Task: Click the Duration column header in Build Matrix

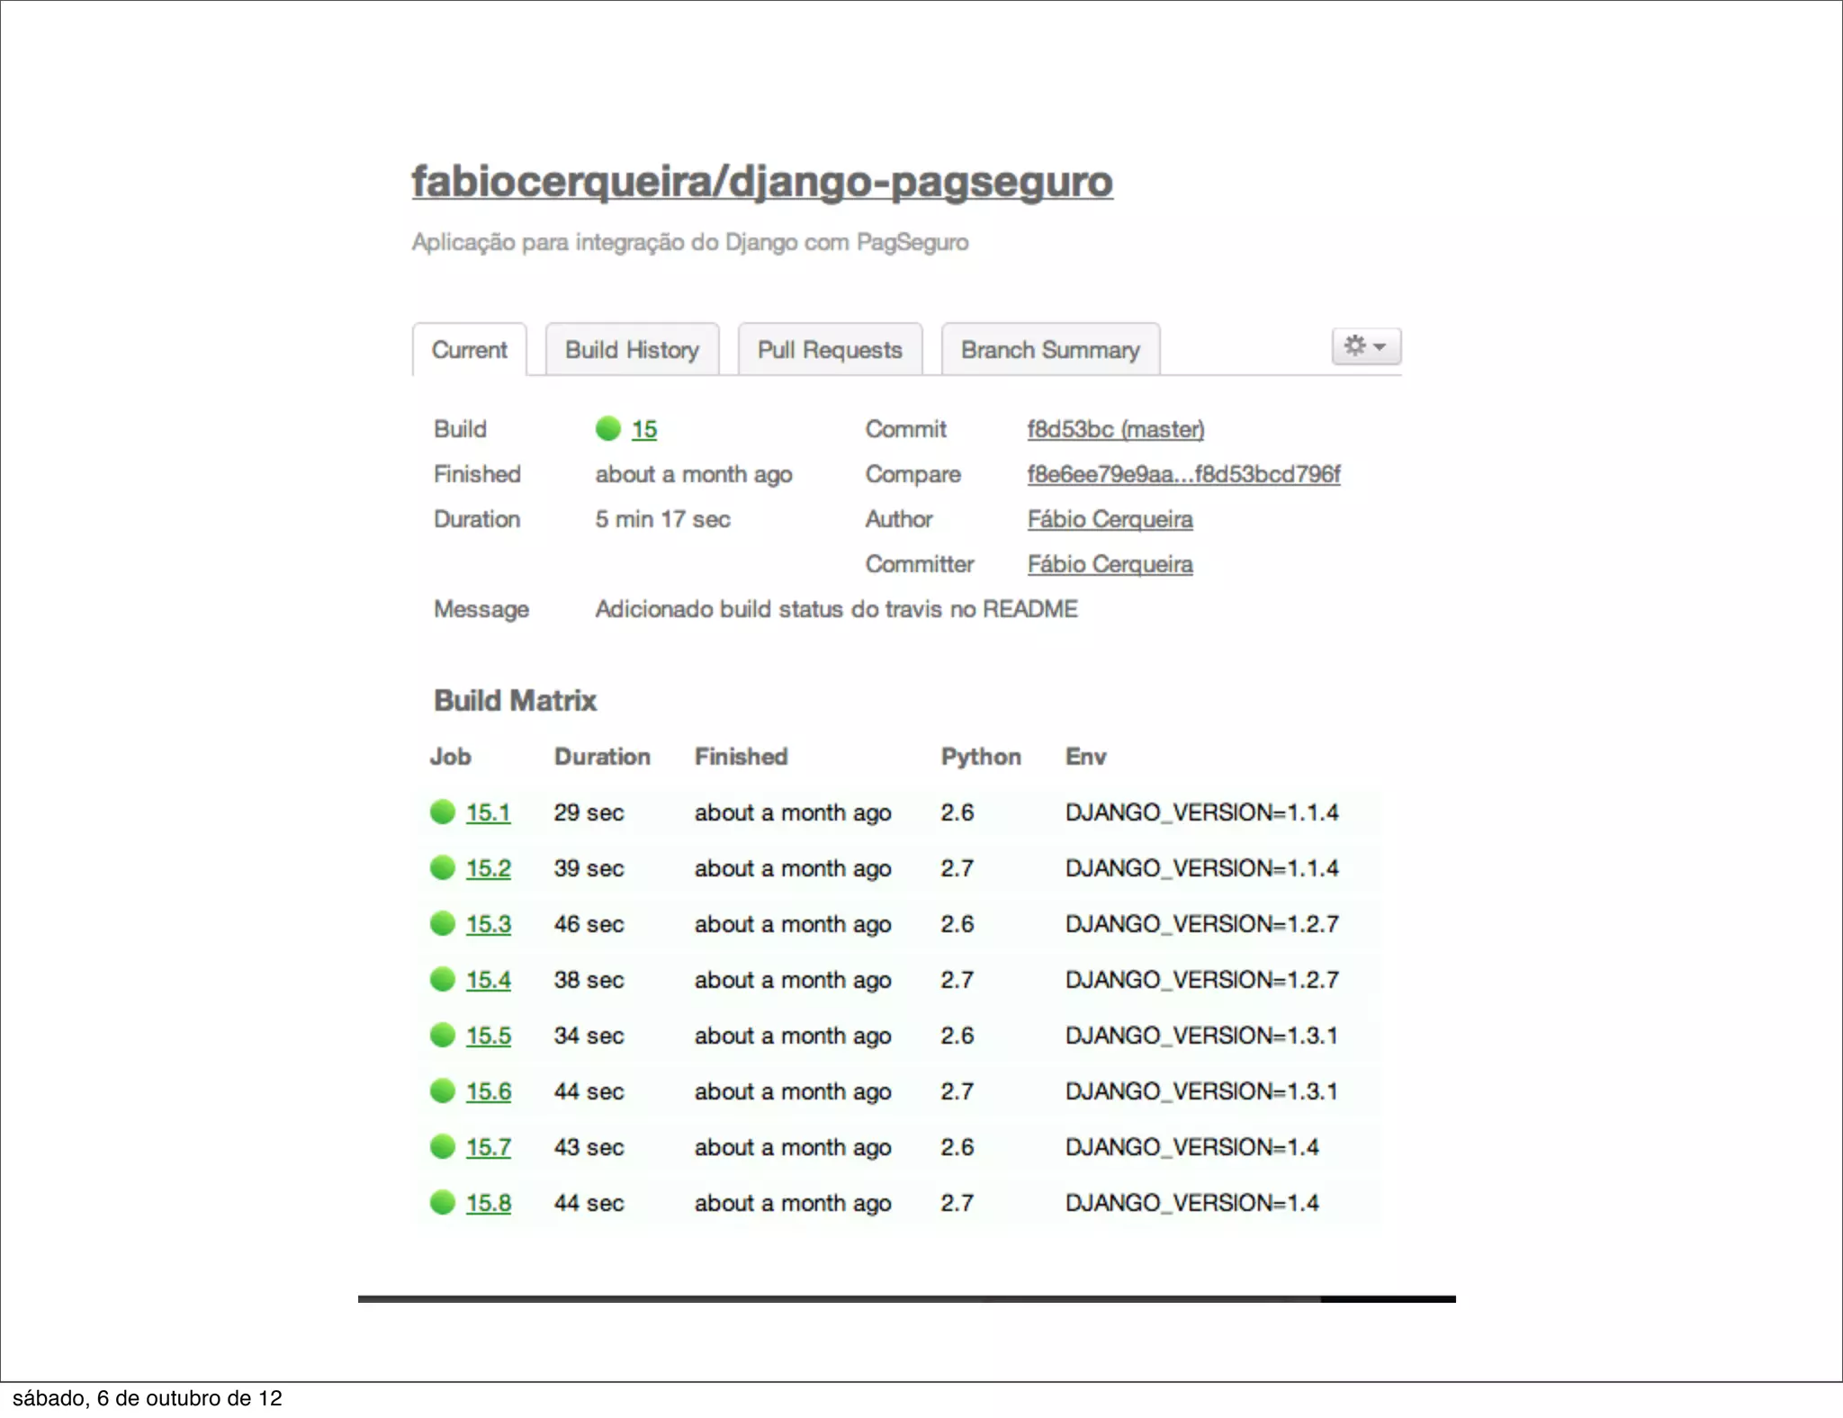Action: [602, 757]
